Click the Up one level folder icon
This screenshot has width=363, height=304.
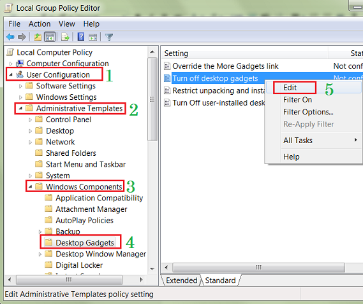tap(38, 37)
